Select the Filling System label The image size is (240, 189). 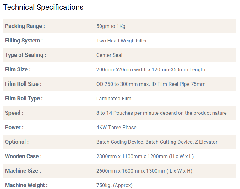[x=24, y=41]
